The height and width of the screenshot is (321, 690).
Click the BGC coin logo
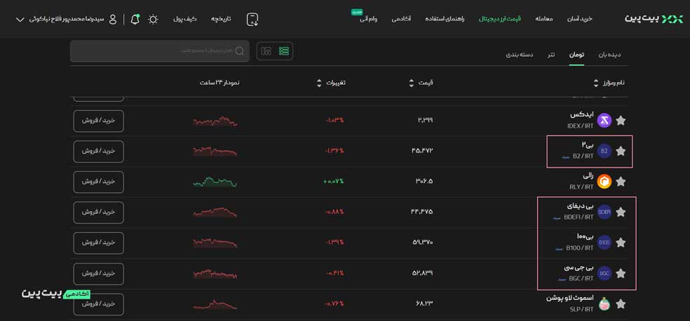[x=604, y=273]
